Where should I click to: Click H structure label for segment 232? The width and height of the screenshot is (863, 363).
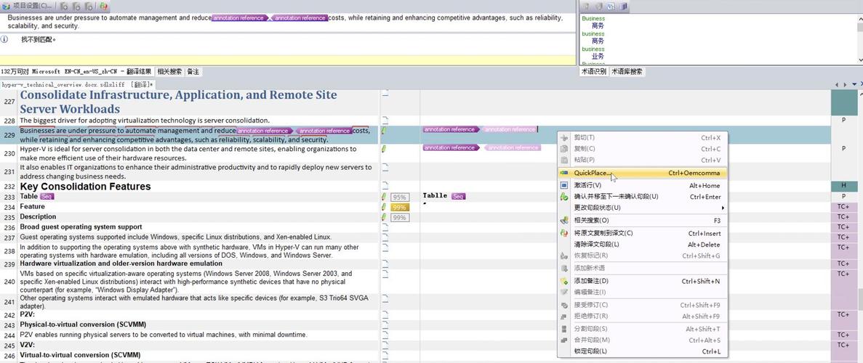(843, 187)
